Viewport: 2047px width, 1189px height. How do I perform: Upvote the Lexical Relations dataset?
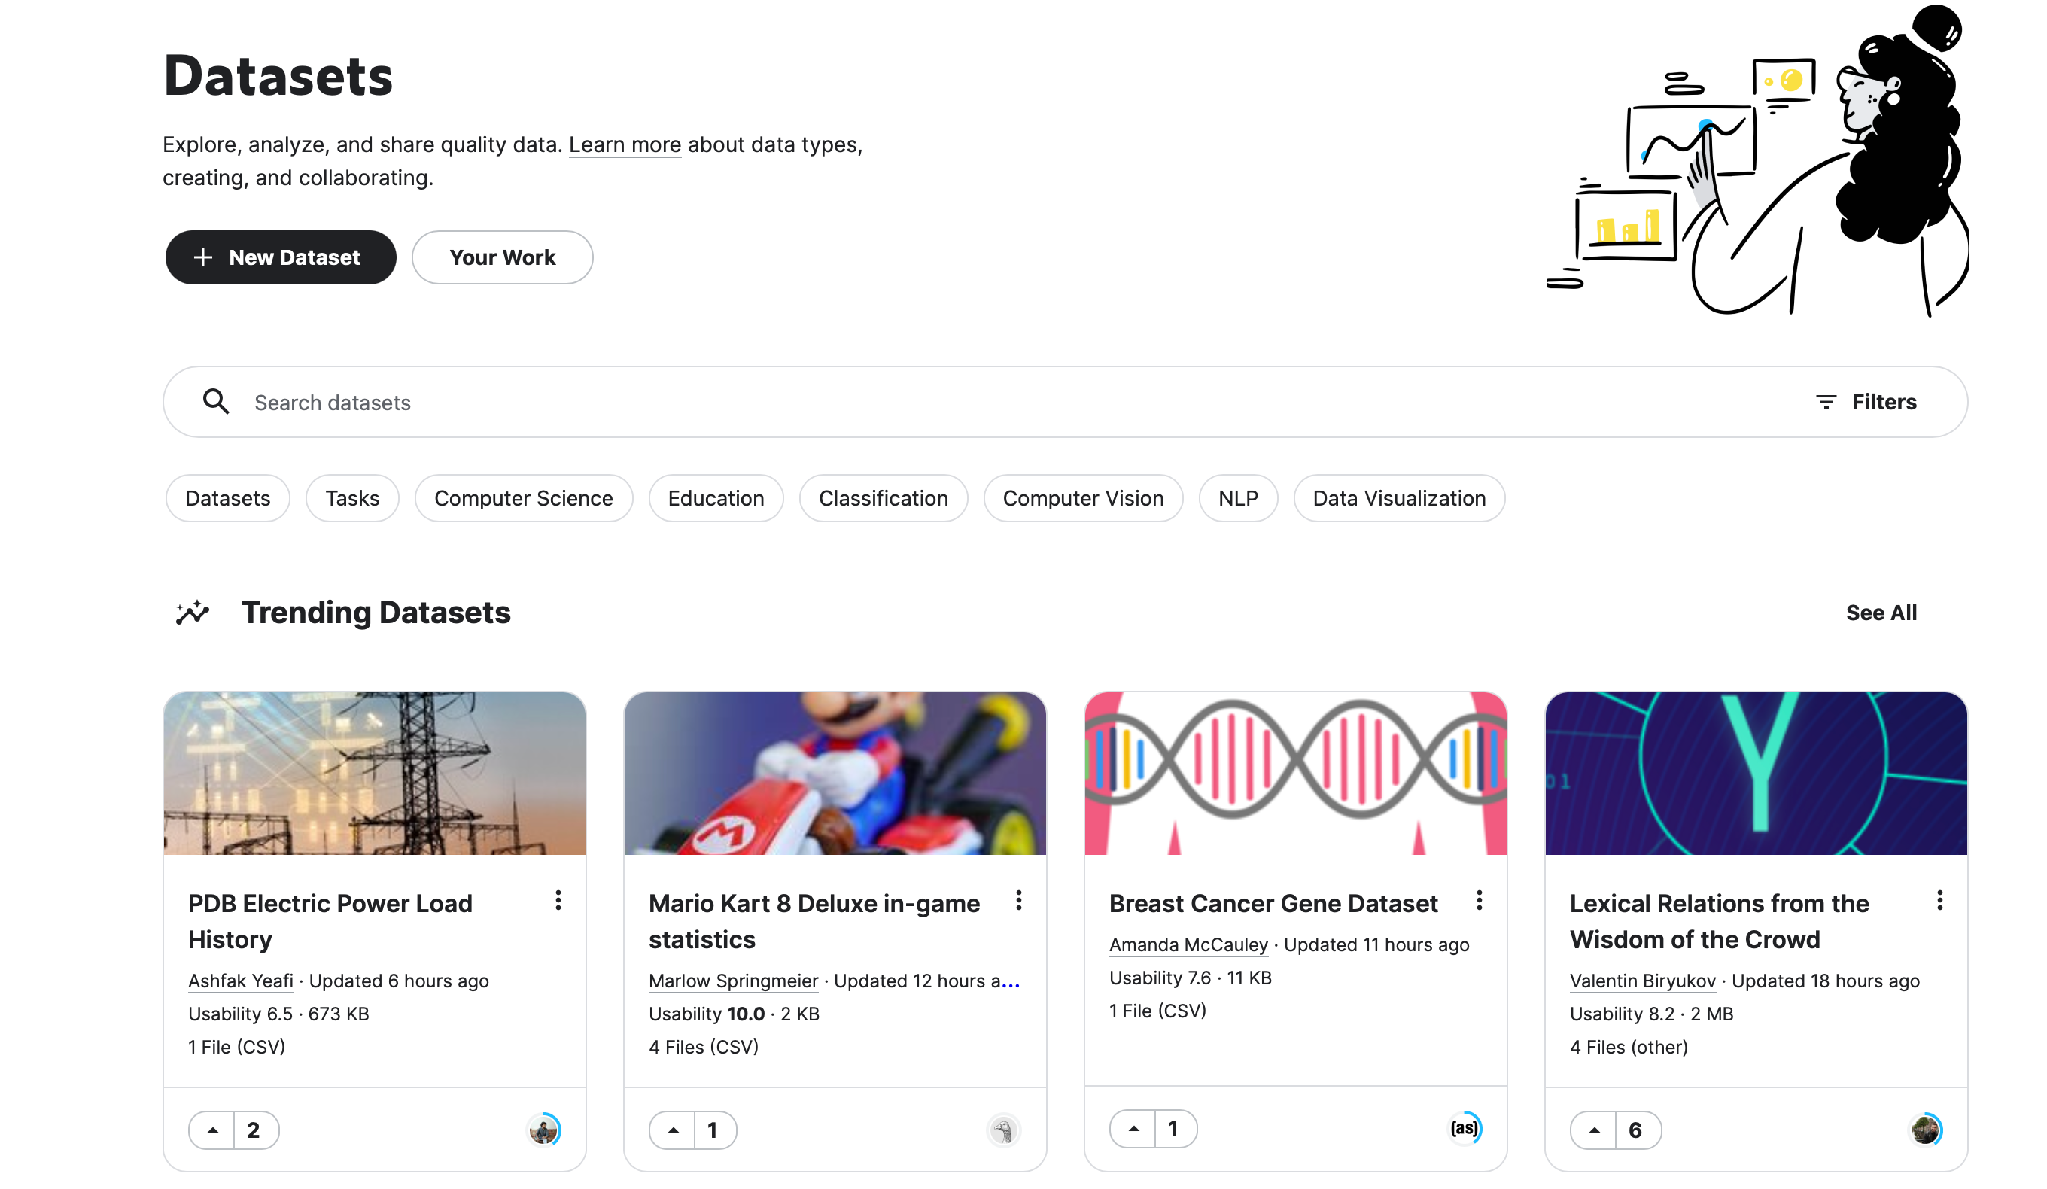1595,1130
